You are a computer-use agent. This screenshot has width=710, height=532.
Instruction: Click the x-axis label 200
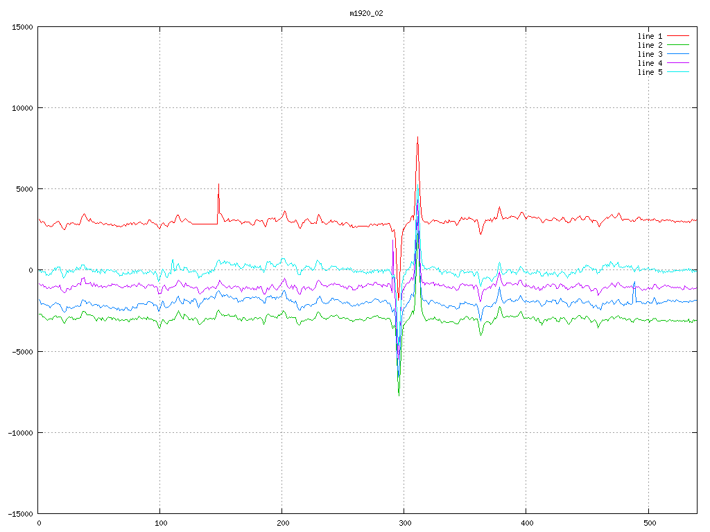283,524
